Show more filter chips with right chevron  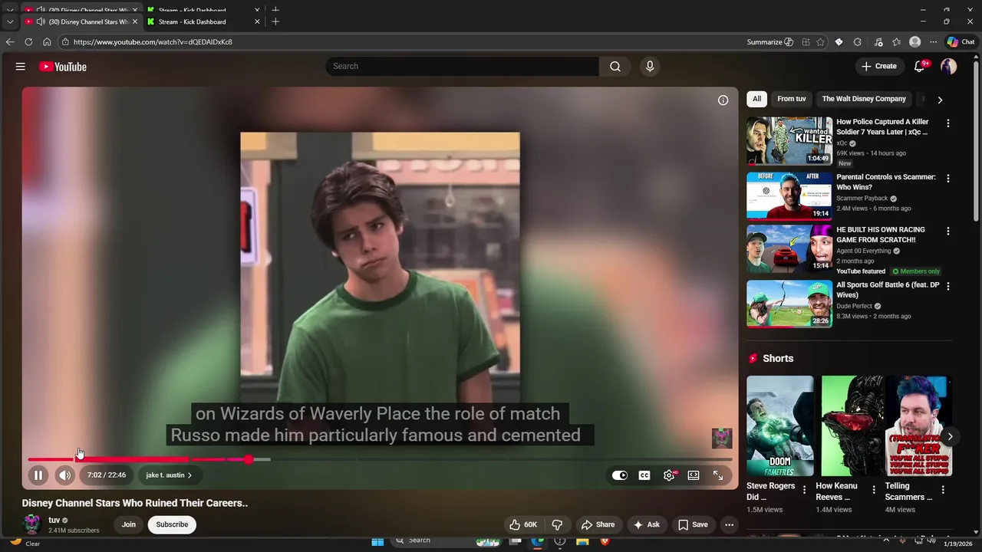940,100
